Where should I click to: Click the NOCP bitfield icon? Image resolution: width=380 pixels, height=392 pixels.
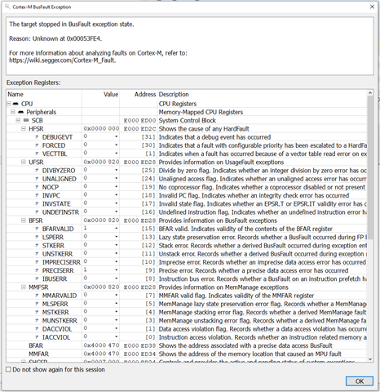click(x=37, y=187)
